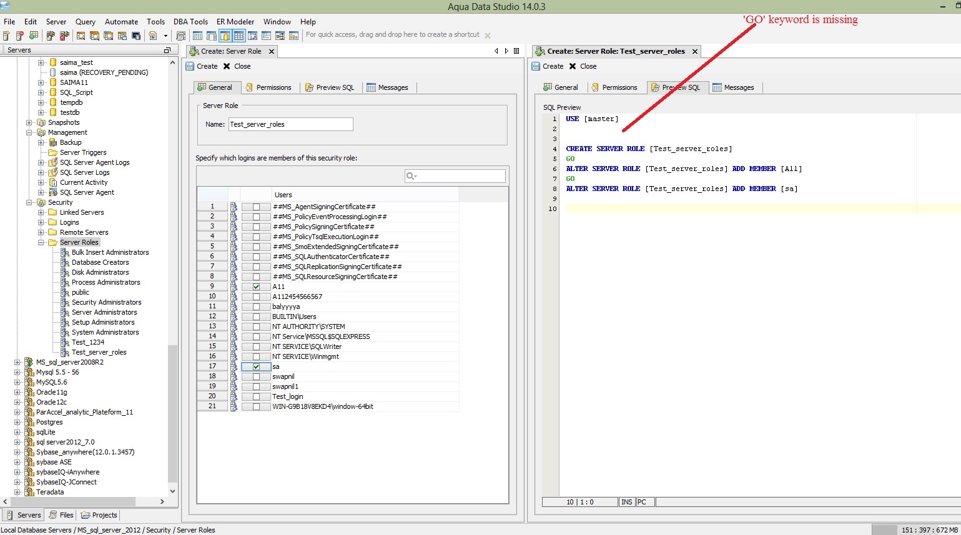This screenshot has width=961, height=535.
Task: Check the NT AUTHORITY\SYSTEM checkbox
Action: click(x=256, y=326)
